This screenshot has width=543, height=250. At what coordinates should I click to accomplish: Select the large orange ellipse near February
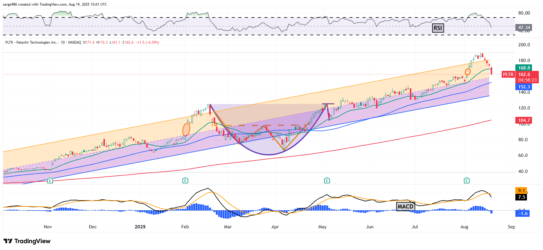point(186,130)
